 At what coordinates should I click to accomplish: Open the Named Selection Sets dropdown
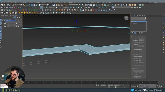click(x=74, y=5)
